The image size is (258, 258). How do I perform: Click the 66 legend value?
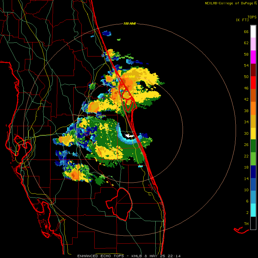(x=246, y=32)
